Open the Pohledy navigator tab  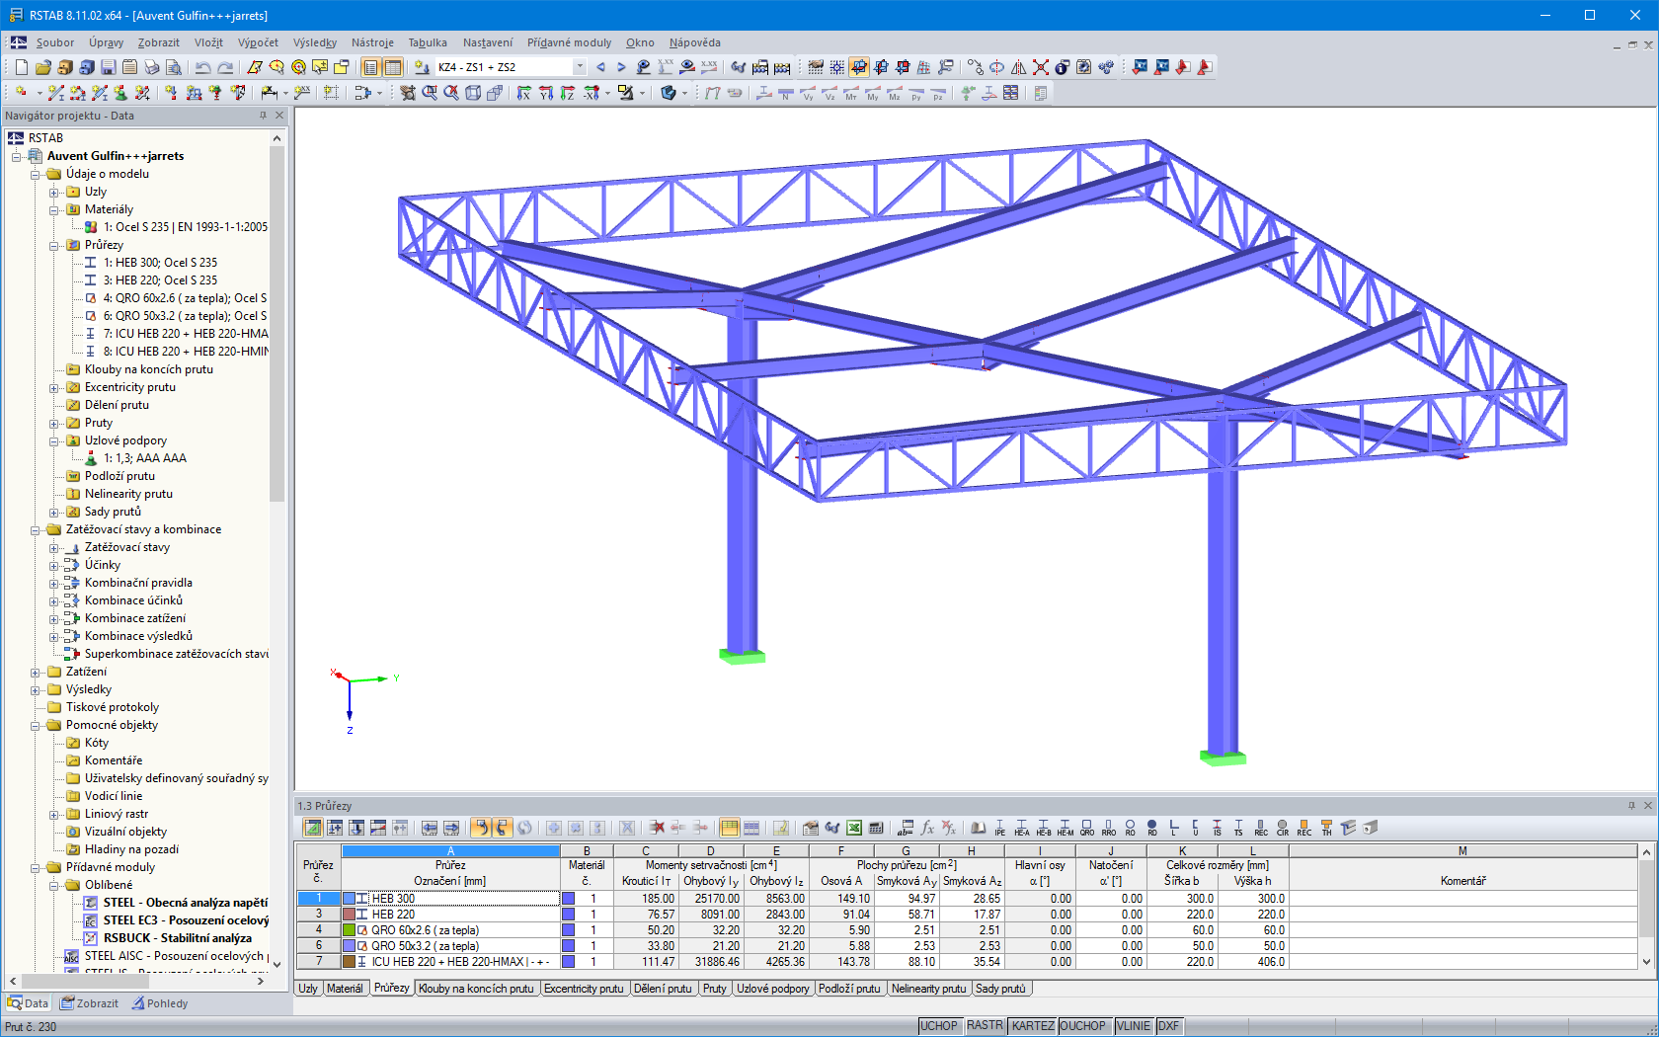coord(160,1003)
